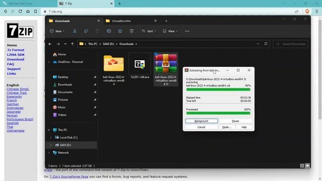Image resolution: width=322 pixels, height=181 pixels.
Task: Close the 7-Zip browser tab
Action: tap(112, 4)
